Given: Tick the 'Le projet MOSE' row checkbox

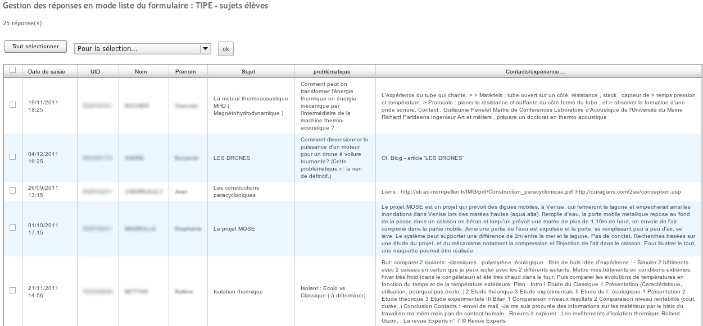Looking at the screenshot, I should tap(12, 228).
